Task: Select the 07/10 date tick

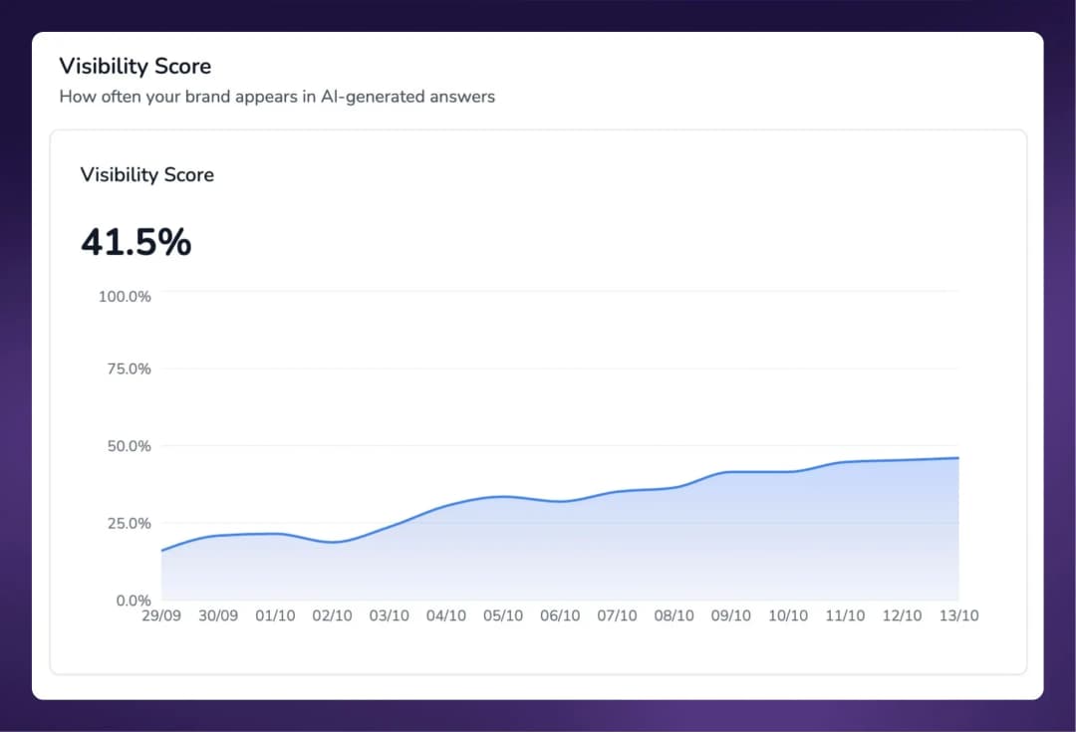Action: click(617, 615)
